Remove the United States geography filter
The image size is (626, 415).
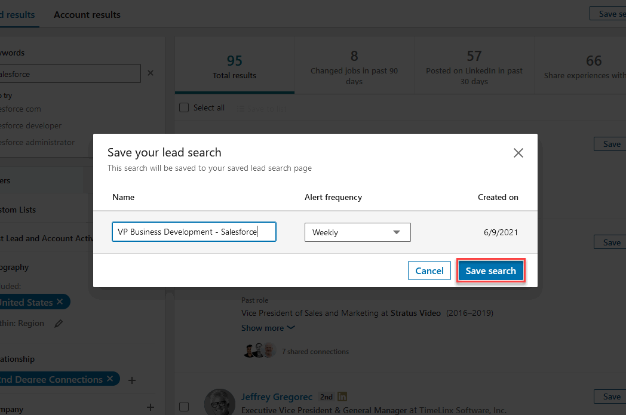[60, 302]
